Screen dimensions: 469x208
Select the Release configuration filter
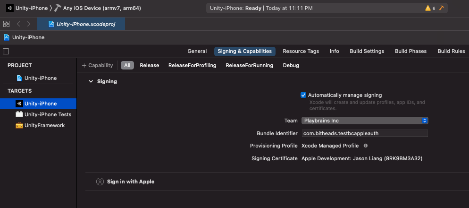[149, 65]
